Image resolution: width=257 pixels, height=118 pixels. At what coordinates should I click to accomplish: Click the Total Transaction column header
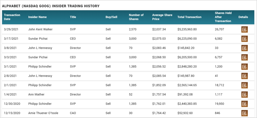point(189,17)
